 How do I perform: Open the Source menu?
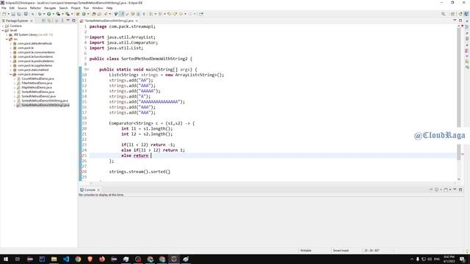point(22,8)
